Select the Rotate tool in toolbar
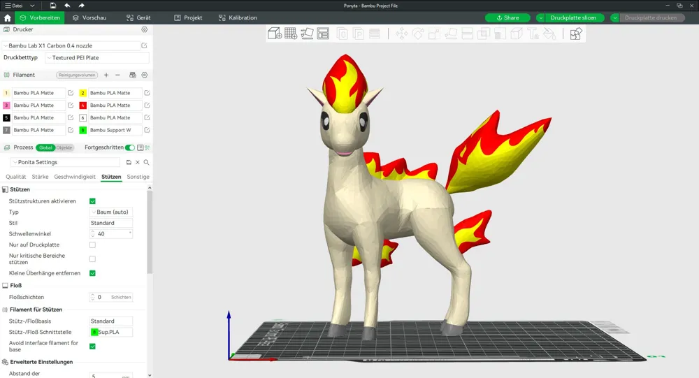 [x=418, y=34]
